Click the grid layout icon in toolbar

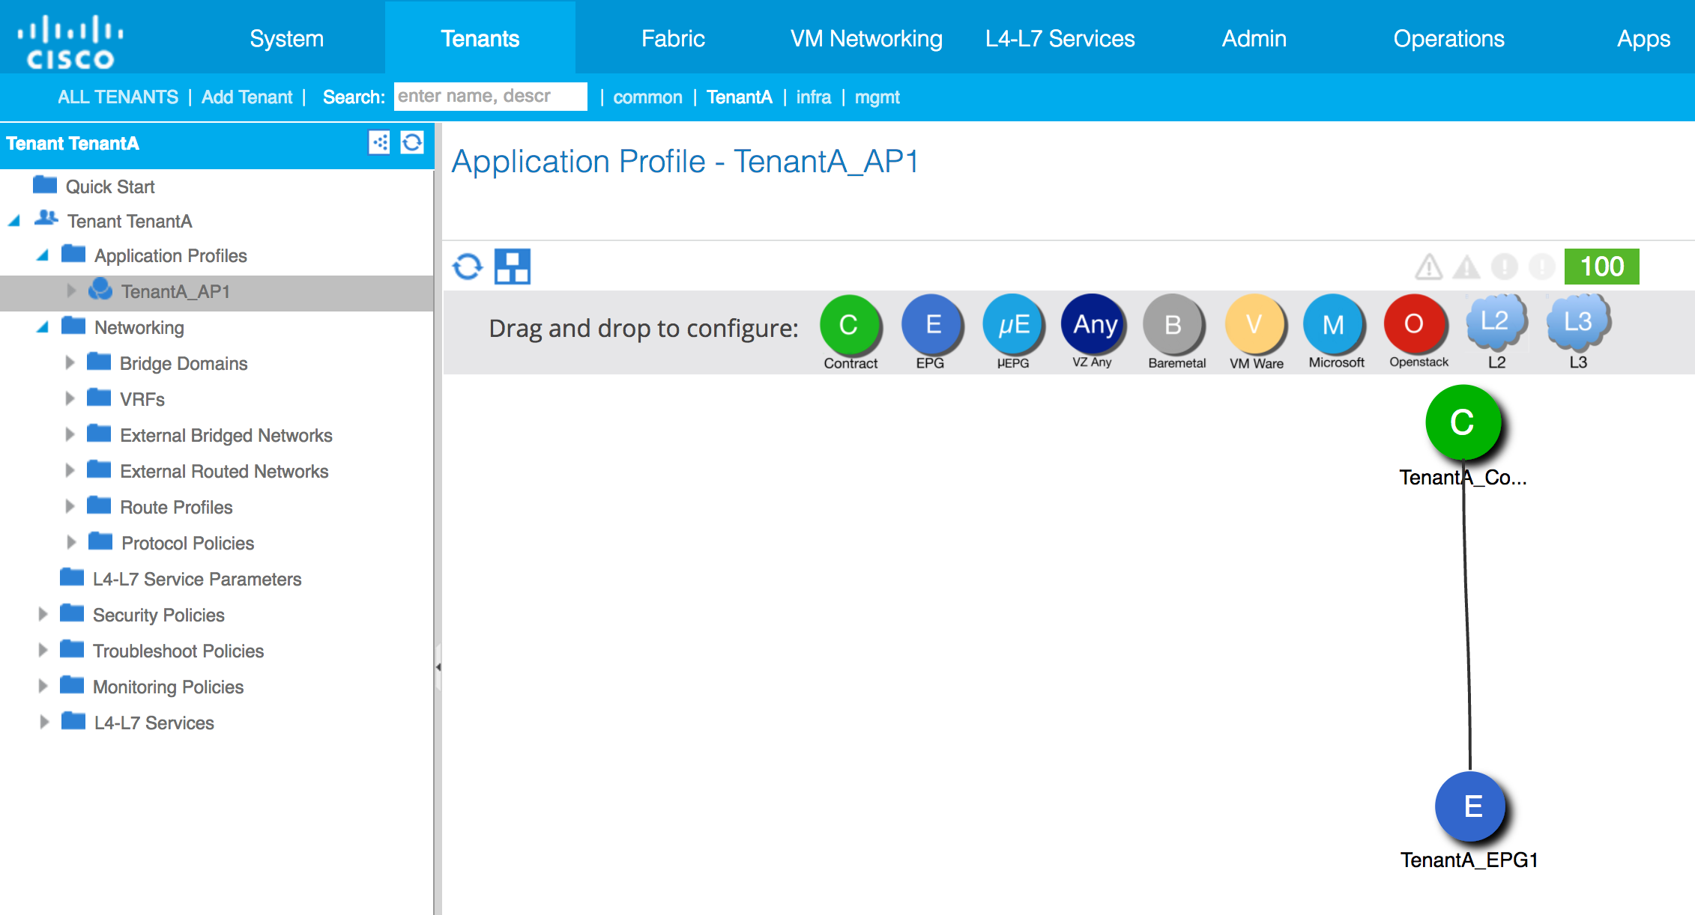click(513, 267)
